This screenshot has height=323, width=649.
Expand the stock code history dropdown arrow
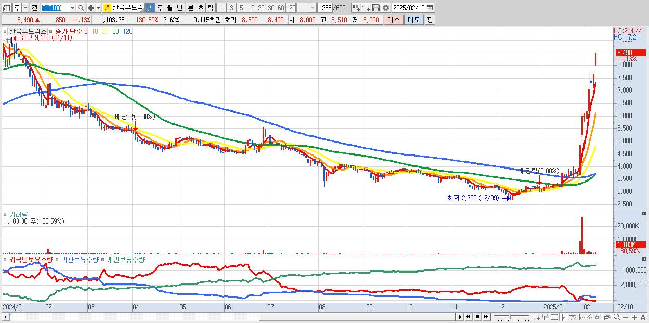(x=72, y=8)
